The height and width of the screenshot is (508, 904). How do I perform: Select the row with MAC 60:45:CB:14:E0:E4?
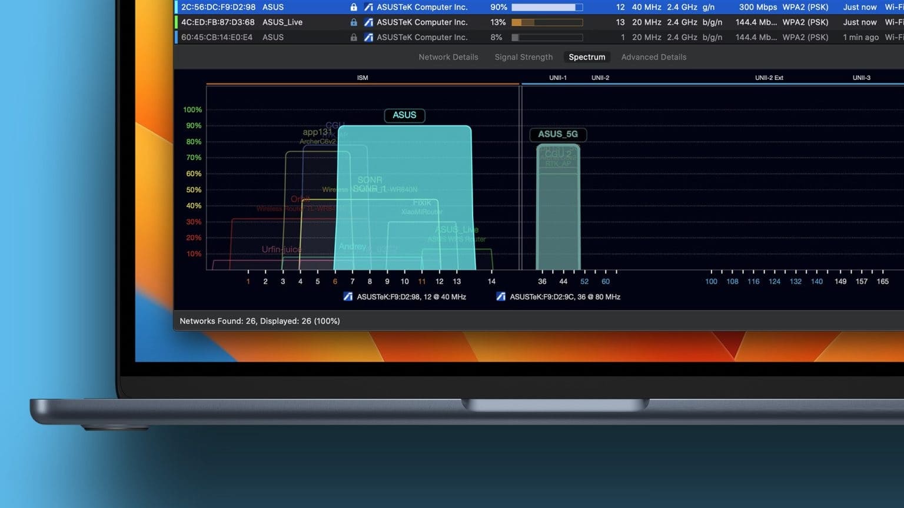pyautogui.click(x=539, y=37)
